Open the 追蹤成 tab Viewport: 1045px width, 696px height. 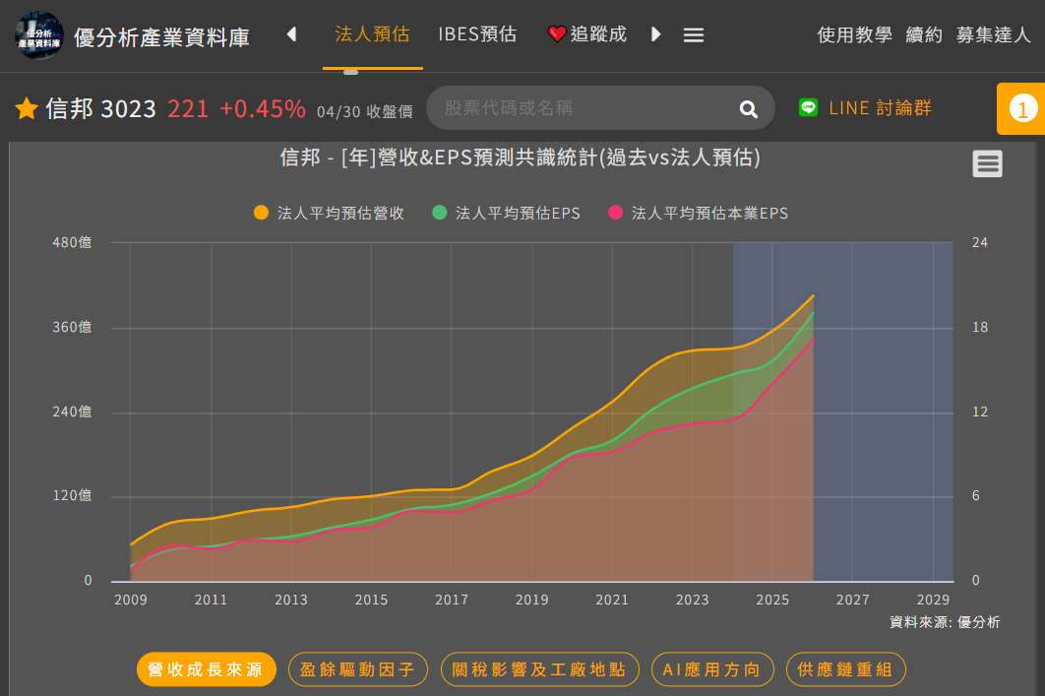587,34
